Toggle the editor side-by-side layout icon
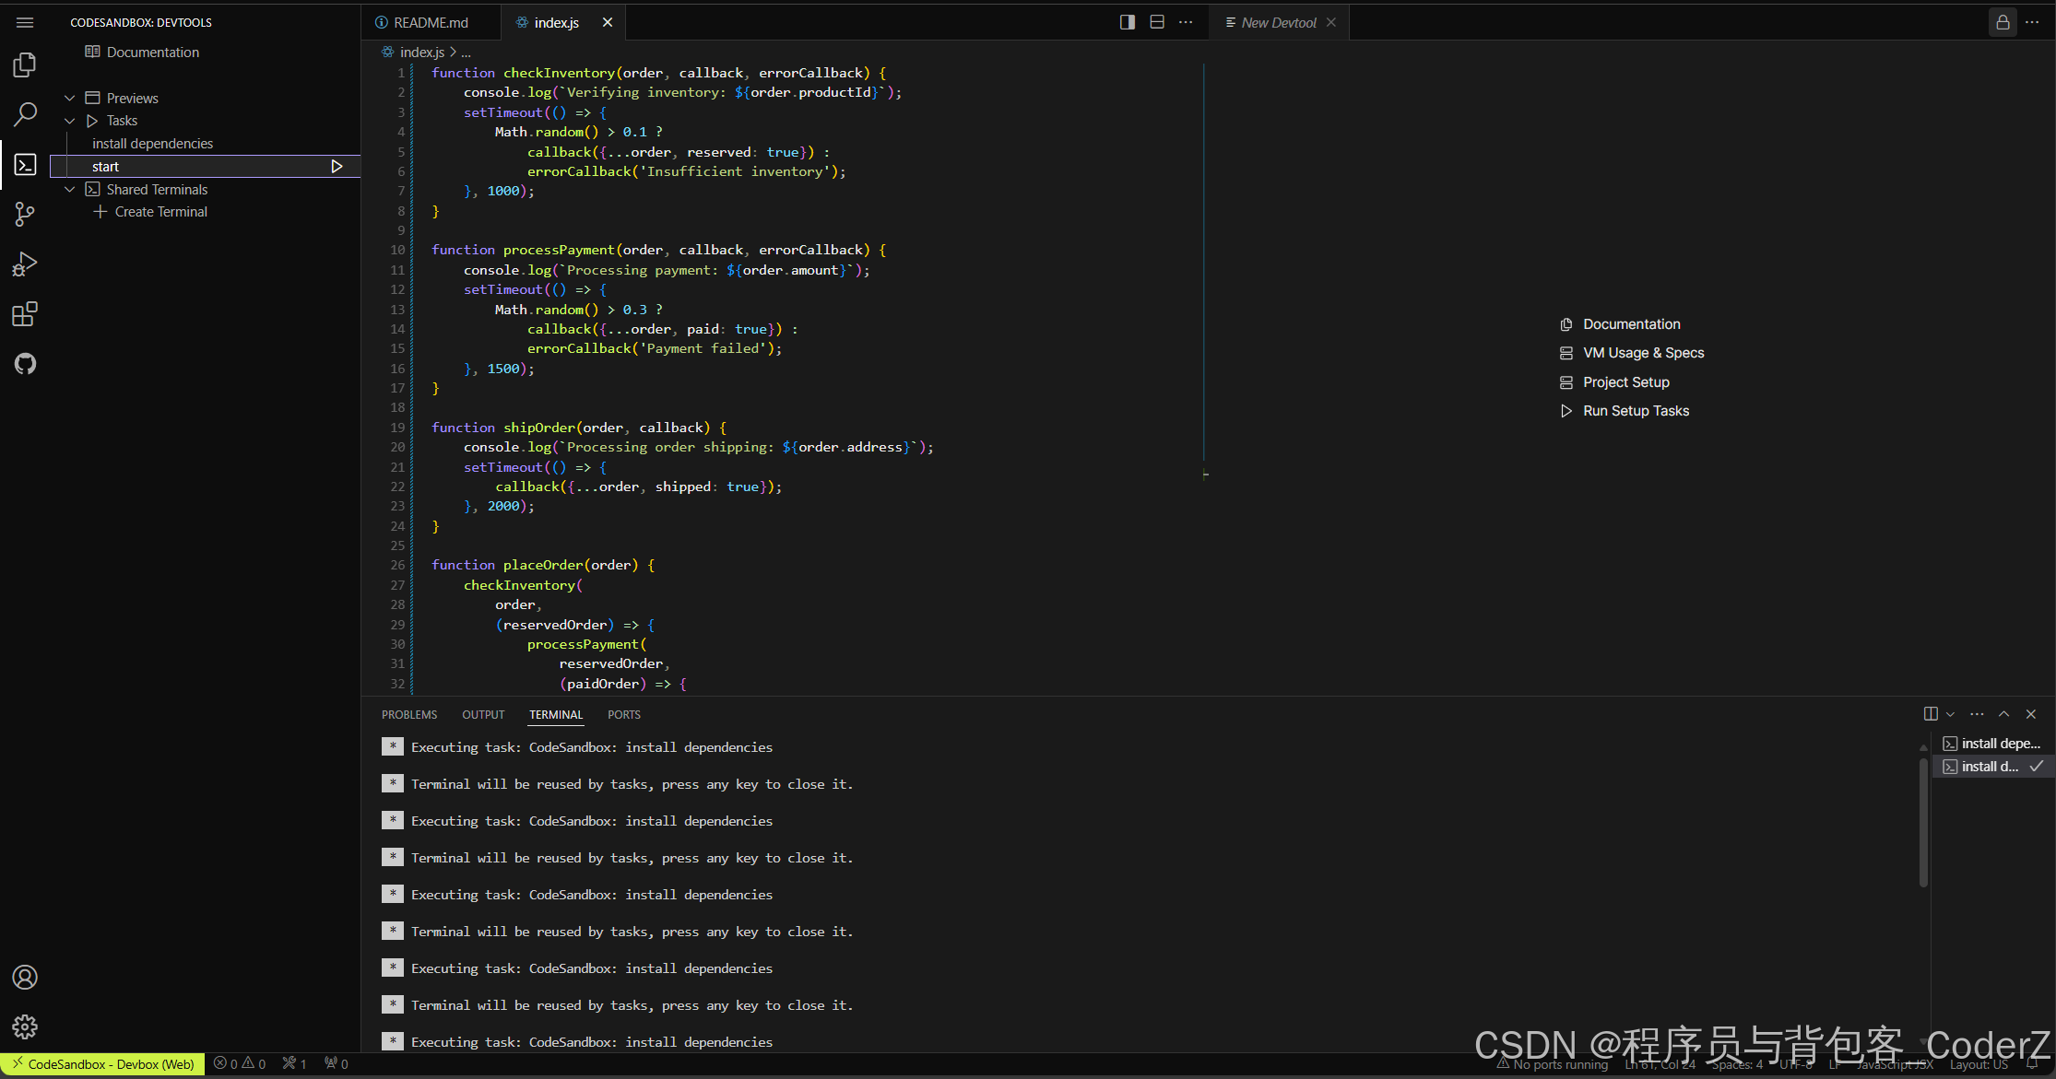 (1127, 22)
